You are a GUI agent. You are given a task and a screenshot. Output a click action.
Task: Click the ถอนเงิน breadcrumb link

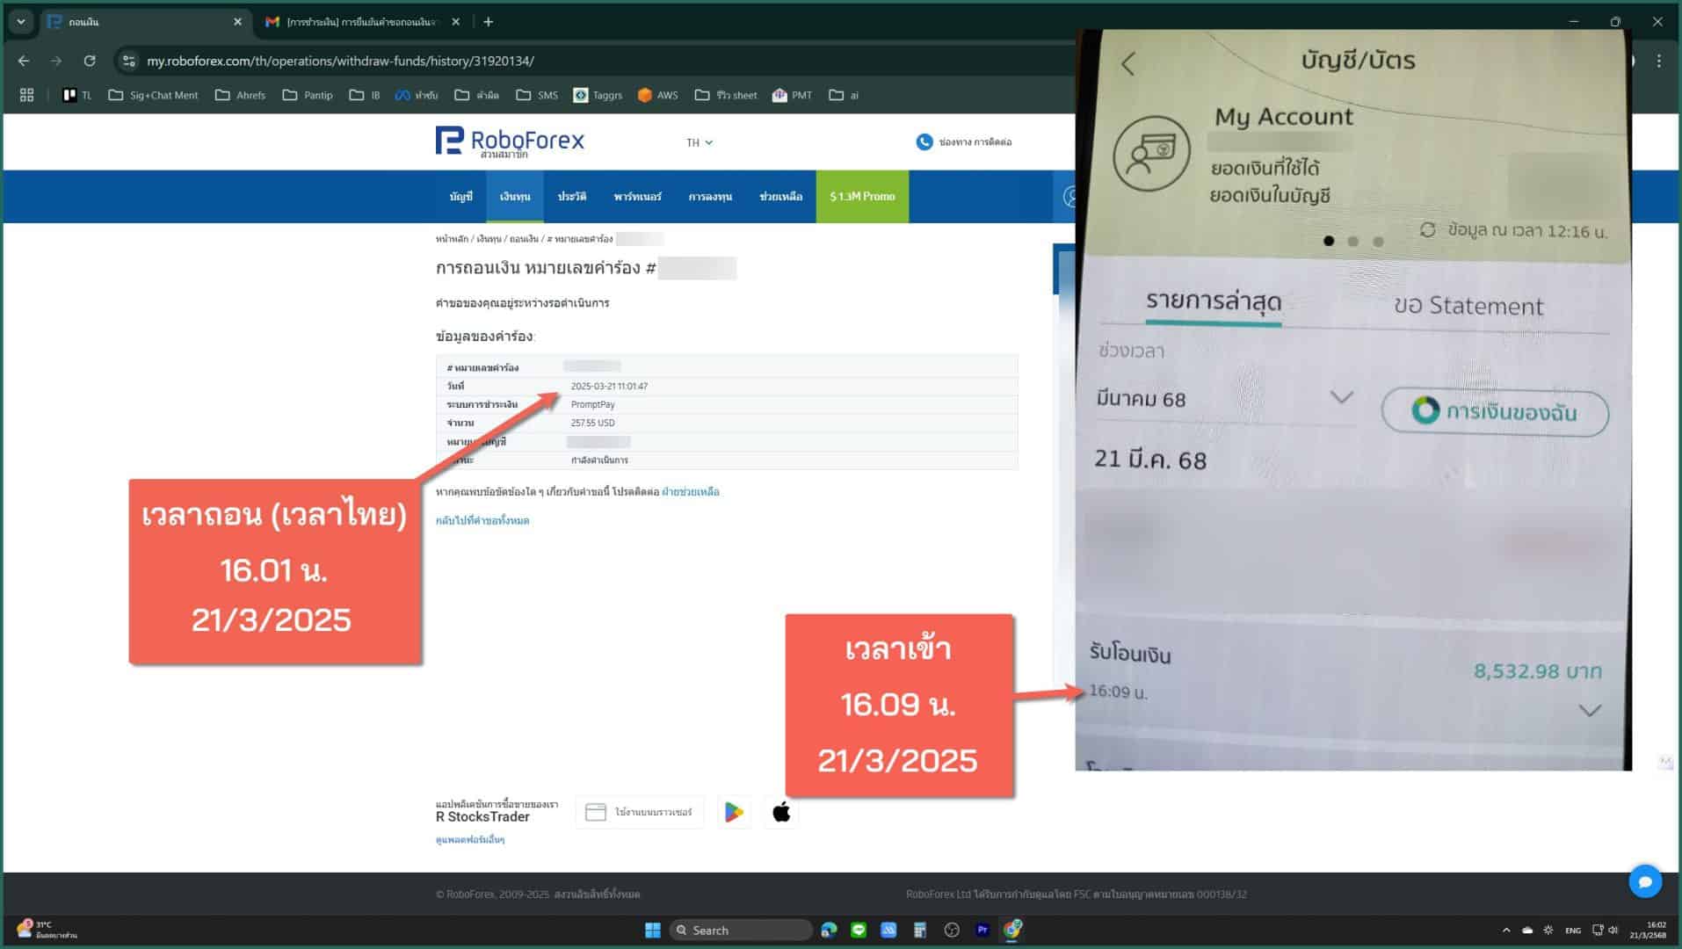point(524,239)
